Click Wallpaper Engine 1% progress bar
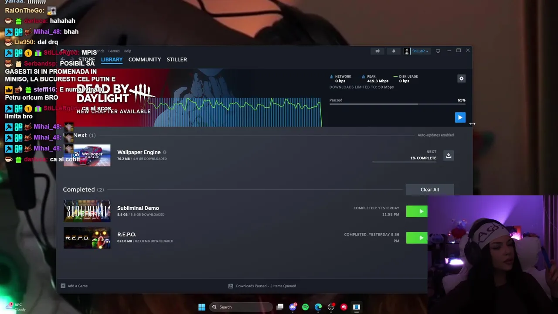The height and width of the screenshot is (314, 558). click(404, 162)
